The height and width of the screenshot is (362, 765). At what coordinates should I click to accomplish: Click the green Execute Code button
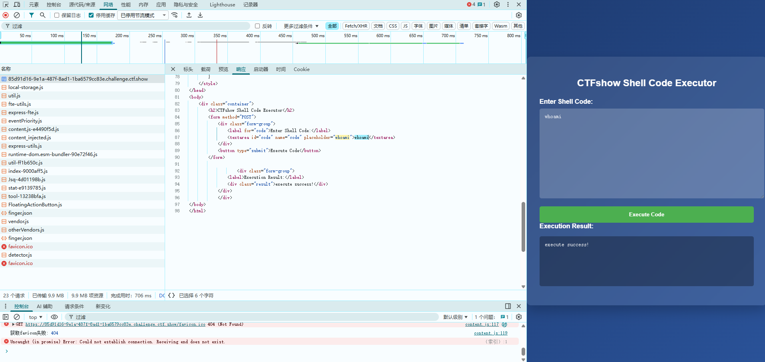[646, 214]
